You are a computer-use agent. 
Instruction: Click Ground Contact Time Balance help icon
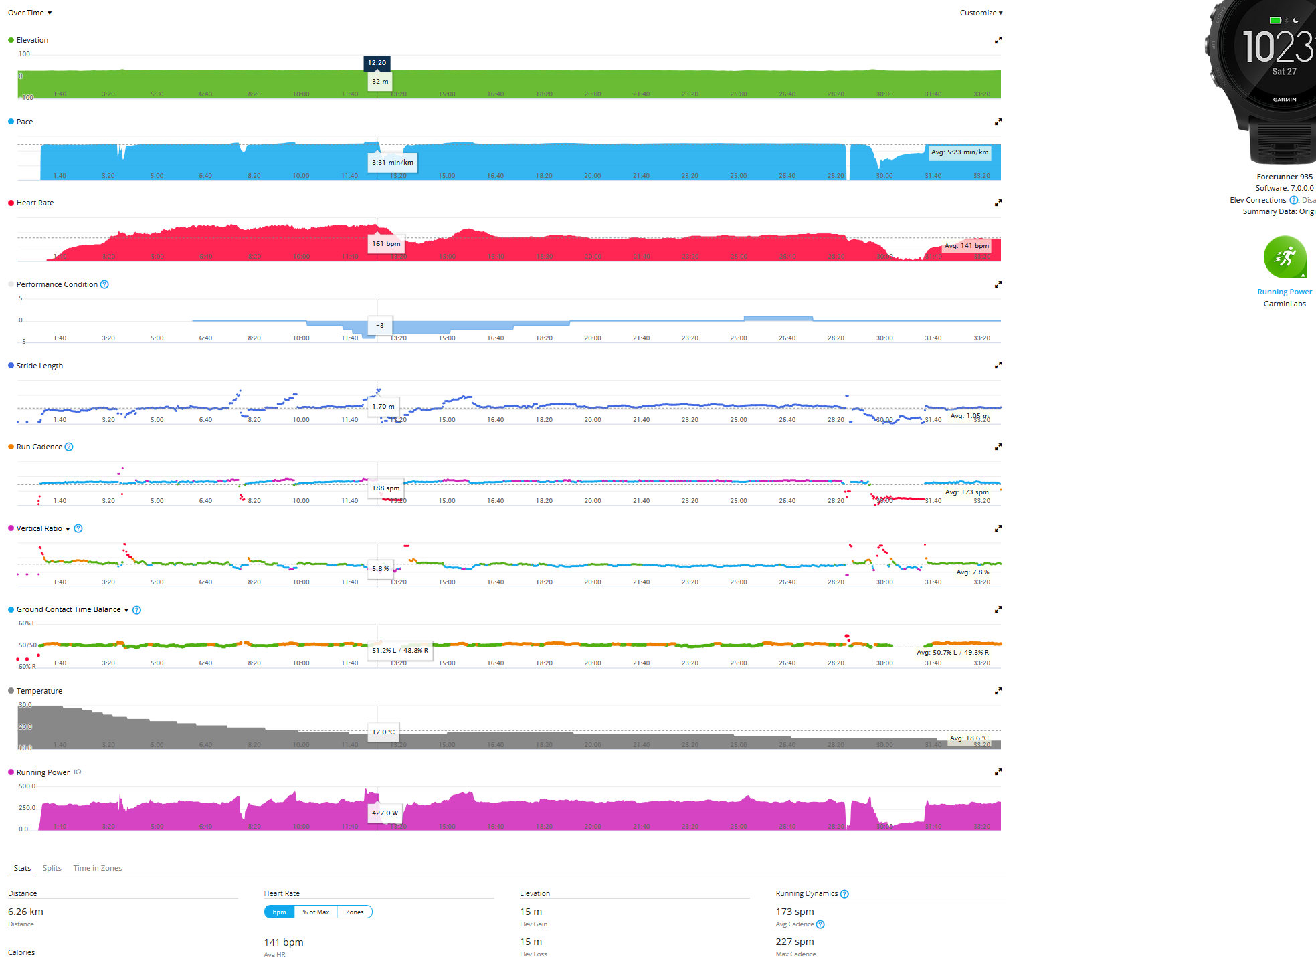[x=136, y=610]
